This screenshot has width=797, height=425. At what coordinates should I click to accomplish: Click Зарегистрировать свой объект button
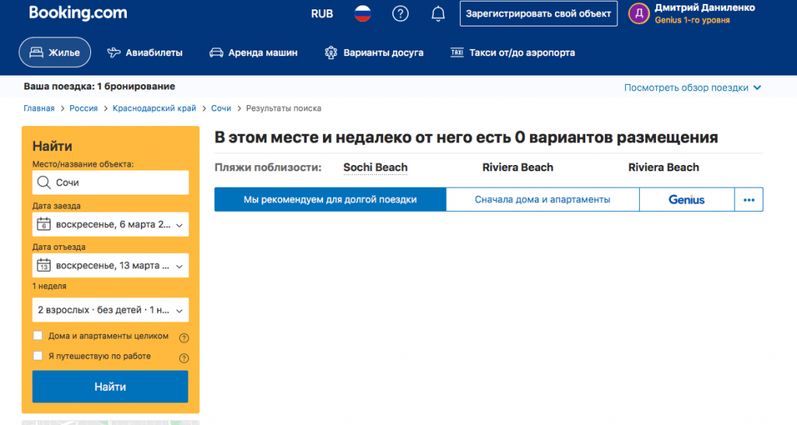click(538, 13)
